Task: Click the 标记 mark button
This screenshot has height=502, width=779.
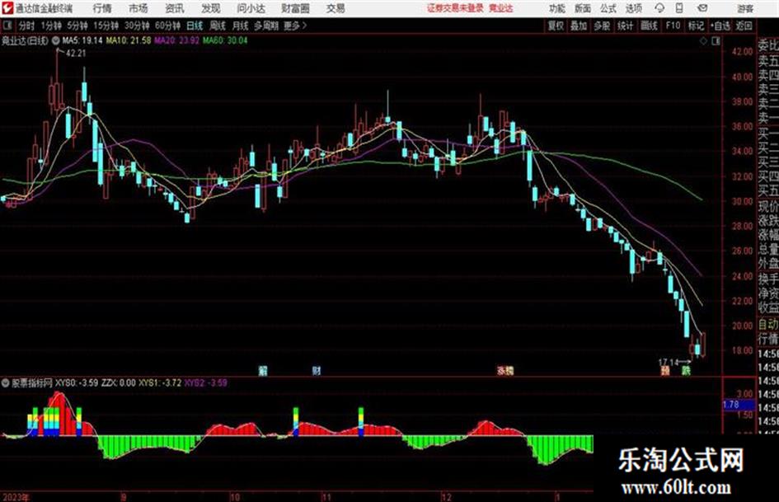Action: click(696, 26)
